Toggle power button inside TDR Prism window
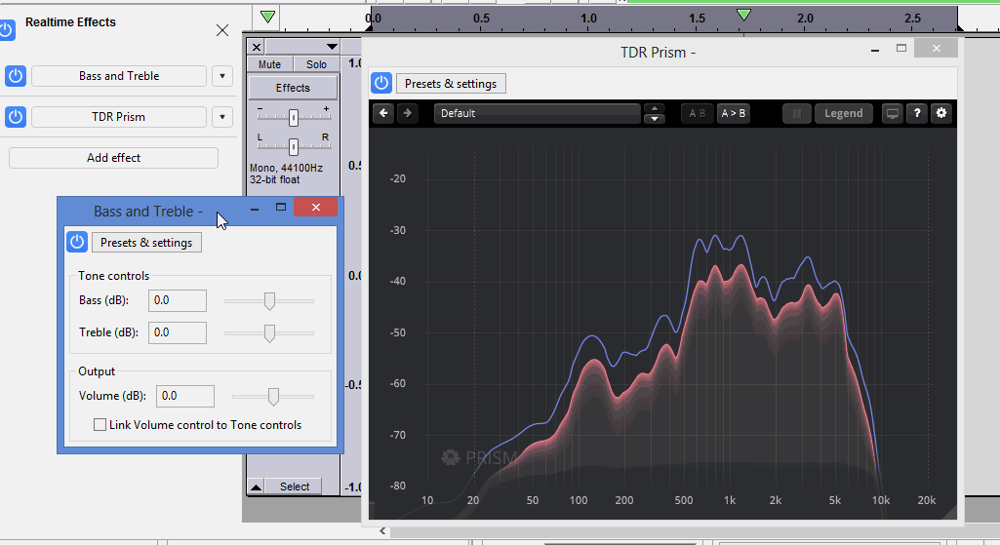 point(381,84)
